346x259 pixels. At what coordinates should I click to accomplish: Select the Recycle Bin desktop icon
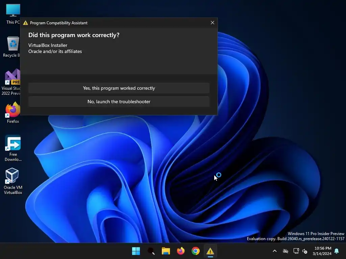[x=11, y=47]
